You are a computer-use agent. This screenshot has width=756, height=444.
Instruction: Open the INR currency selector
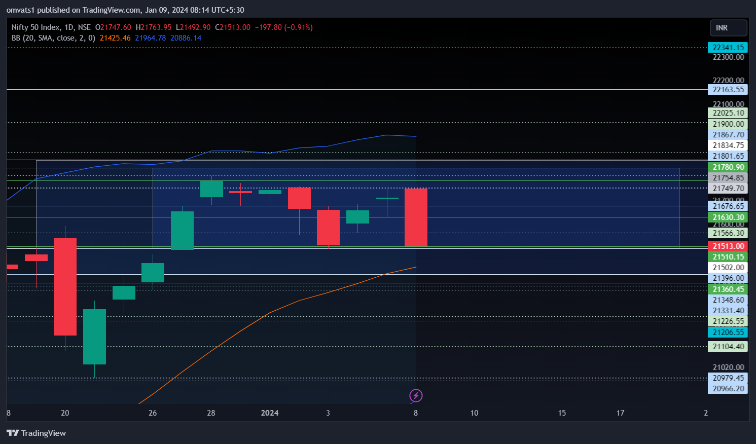(x=728, y=28)
